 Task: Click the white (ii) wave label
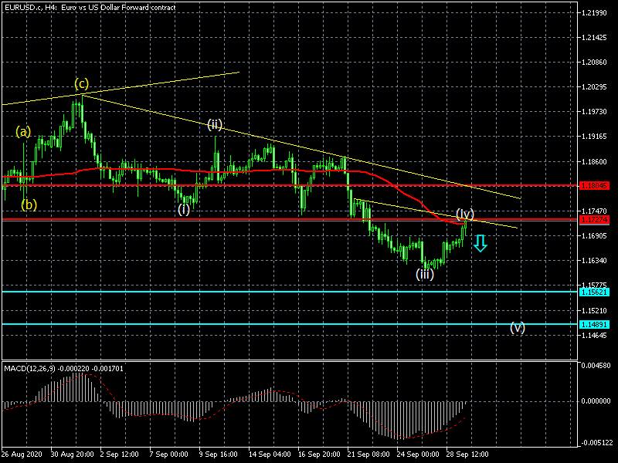(x=214, y=124)
